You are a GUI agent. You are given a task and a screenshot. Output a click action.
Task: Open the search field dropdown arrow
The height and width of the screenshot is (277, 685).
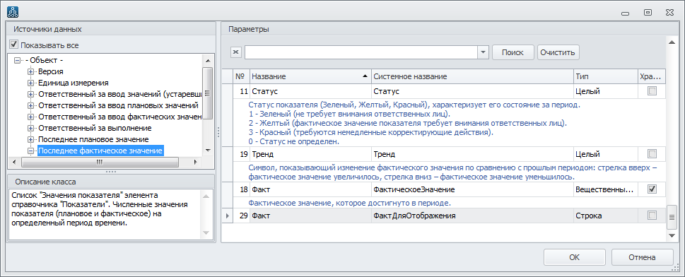(x=483, y=52)
